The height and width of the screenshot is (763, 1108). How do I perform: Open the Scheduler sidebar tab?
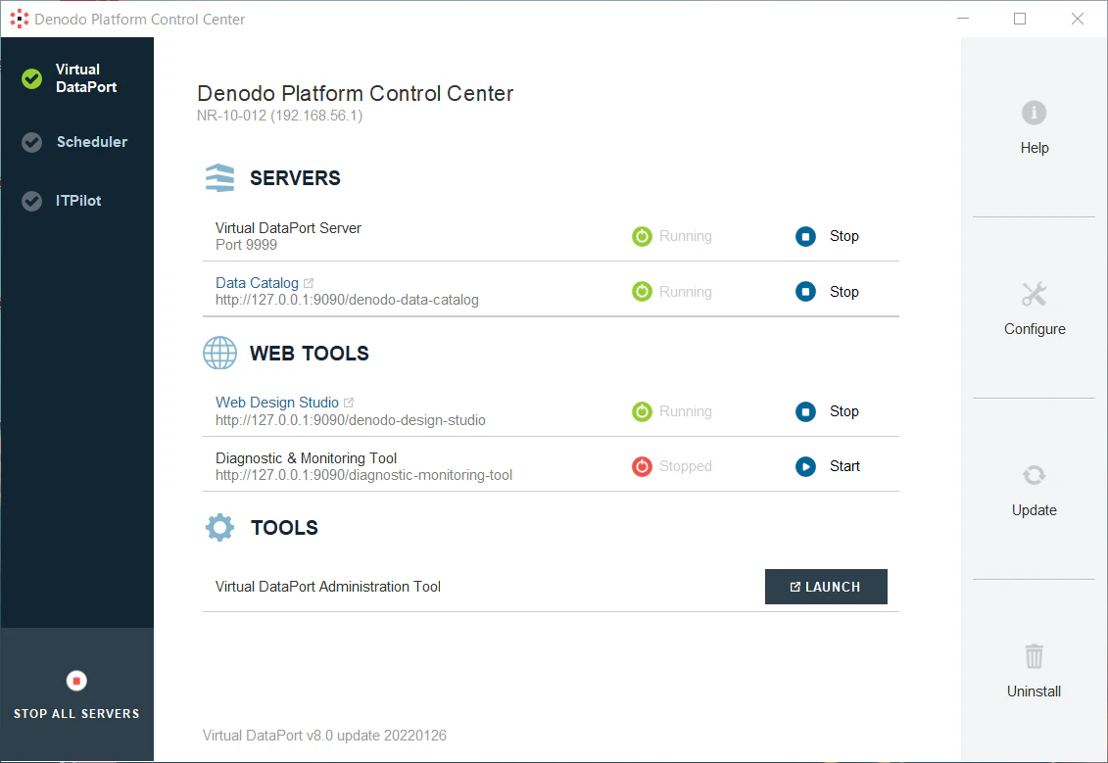76,142
